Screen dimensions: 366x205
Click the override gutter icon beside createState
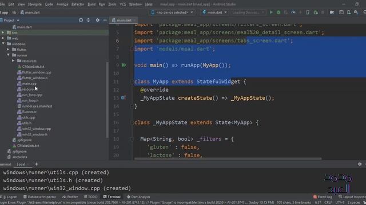123,98
